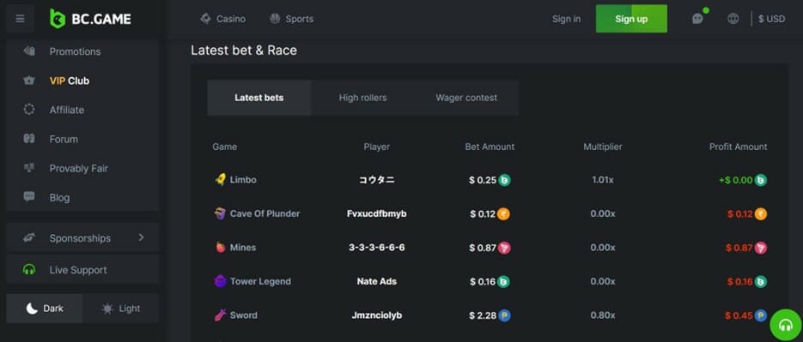Select the Wager contest tab

click(466, 98)
